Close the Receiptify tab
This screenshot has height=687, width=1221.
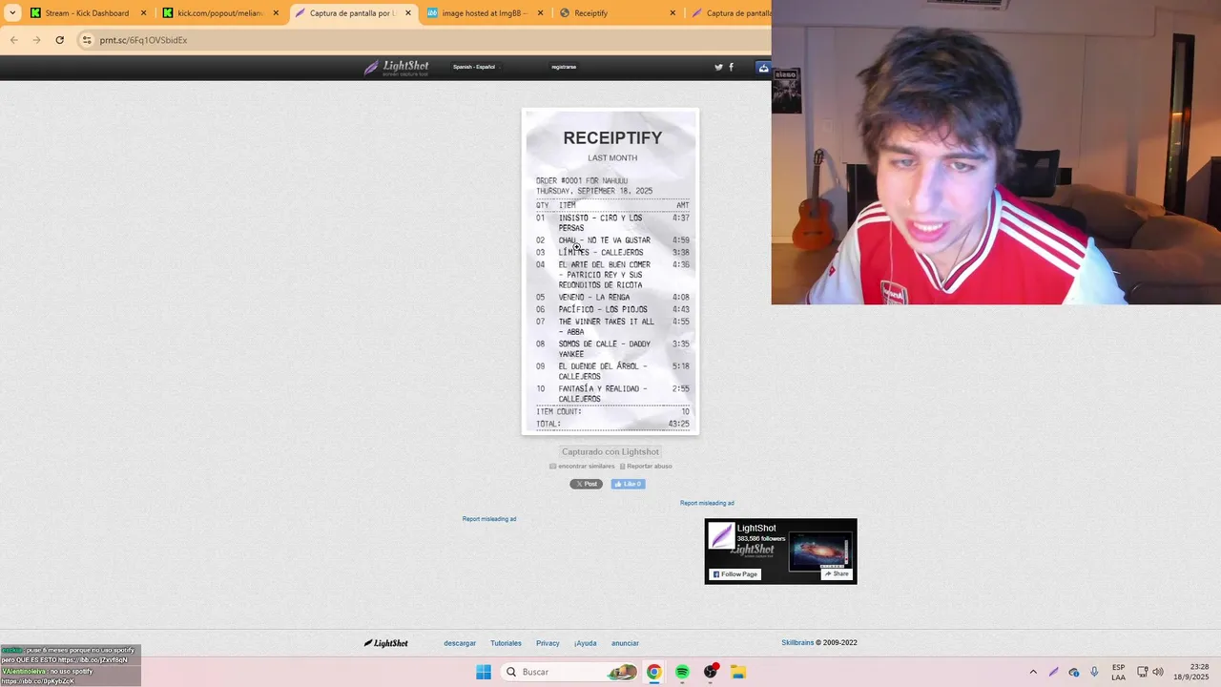tap(673, 13)
